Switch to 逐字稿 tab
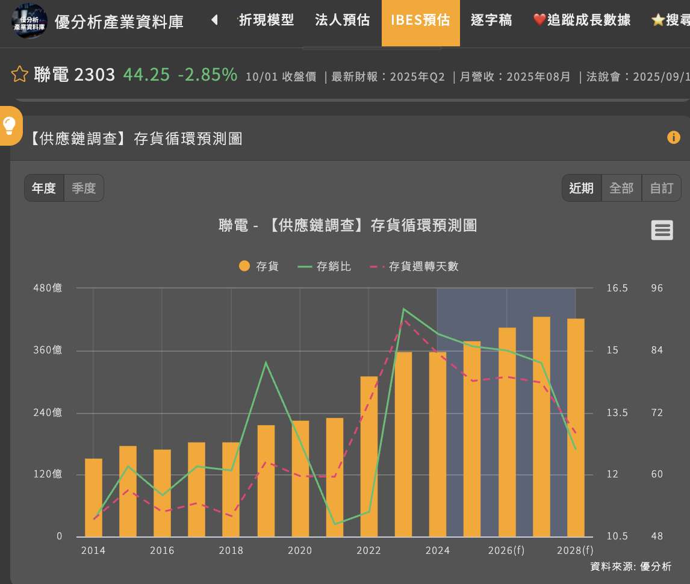 [491, 20]
